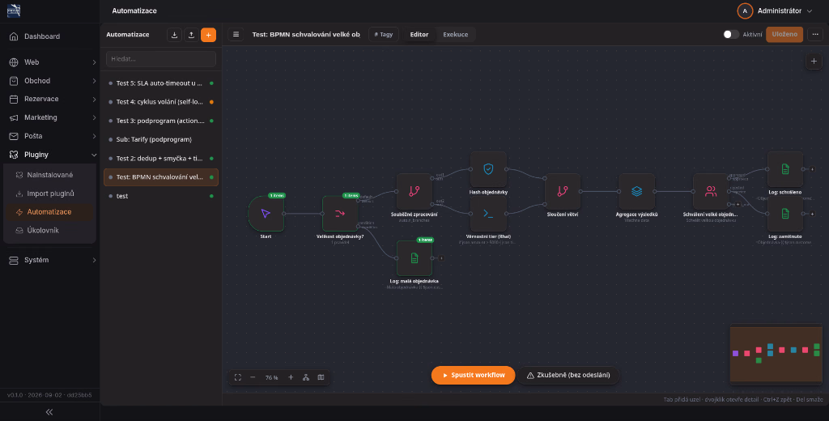The image size is (829, 421).
Task: Toggle the minimap icon in zoom toolbar
Action: point(321,377)
